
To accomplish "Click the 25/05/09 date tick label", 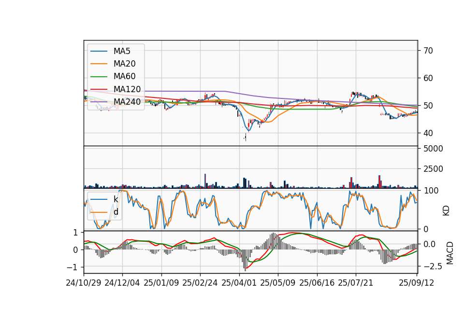I will [x=278, y=283].
